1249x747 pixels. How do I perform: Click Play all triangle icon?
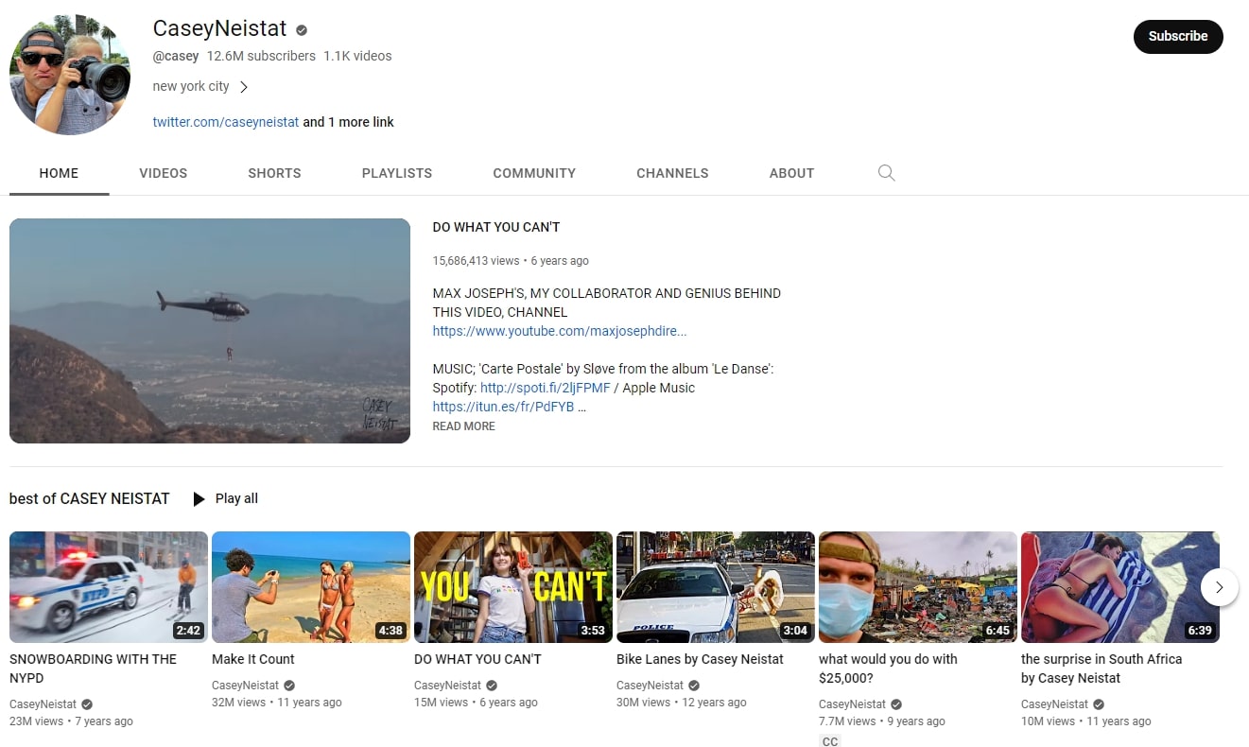pos(199,498)
